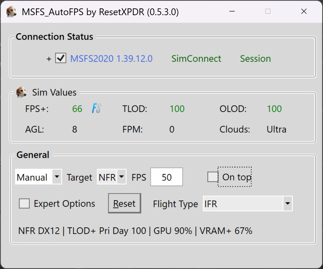Image resolution: width=323 pixels, height=269 pixels.
Task: Click the Clouds: label
Action: [x=235, y=129]
